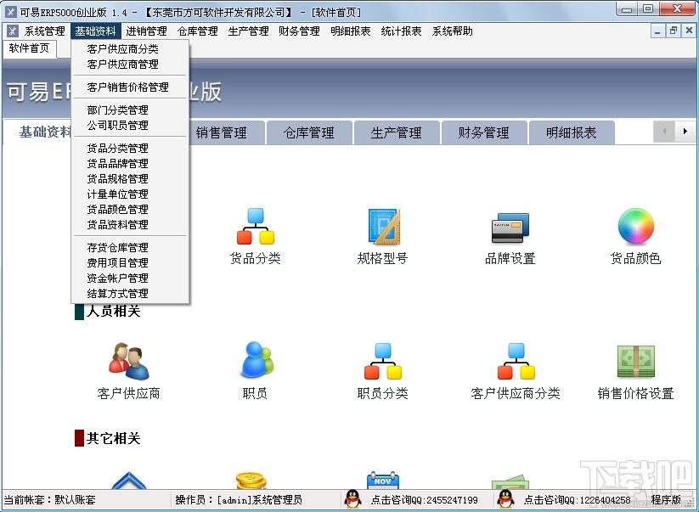Open the 职员 icon

[x=256, y=360]
